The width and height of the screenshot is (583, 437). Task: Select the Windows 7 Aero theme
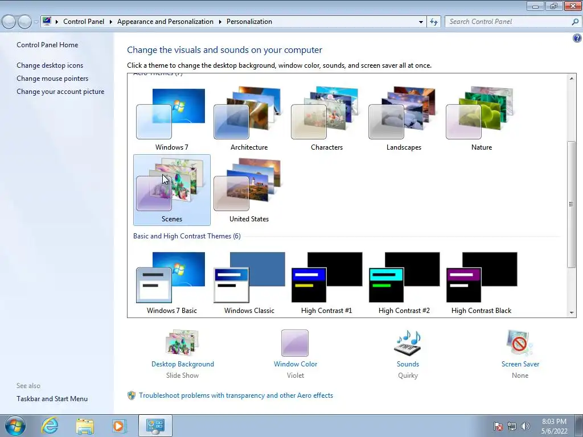pyautogui.click(x=171, y=119)
